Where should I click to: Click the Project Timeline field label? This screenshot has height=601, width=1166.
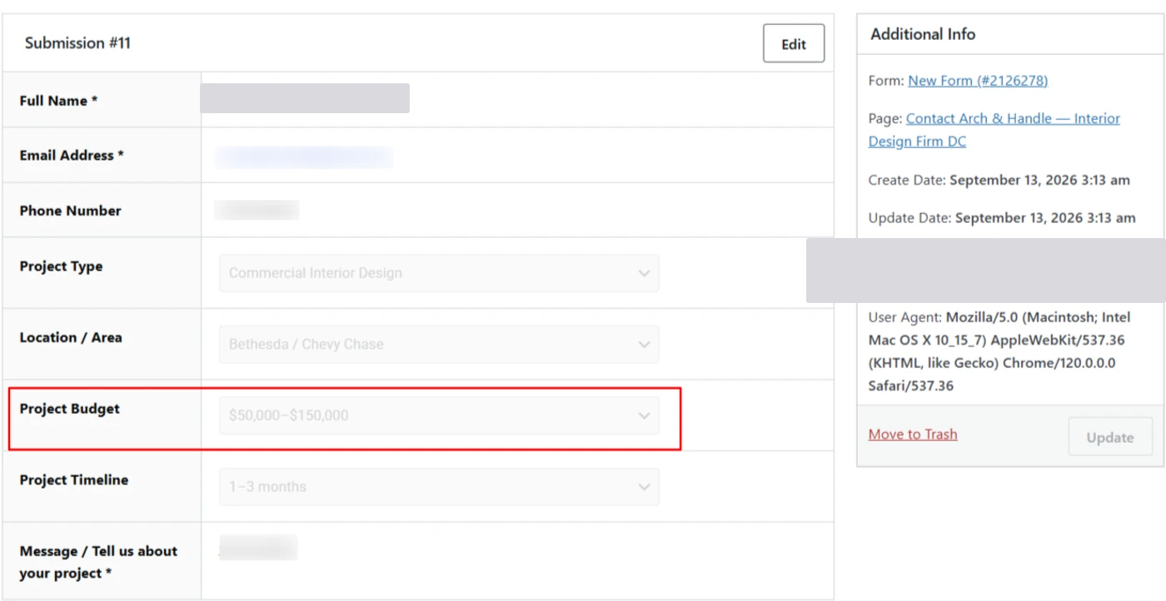pyautogui.click(x=74, y=480)
